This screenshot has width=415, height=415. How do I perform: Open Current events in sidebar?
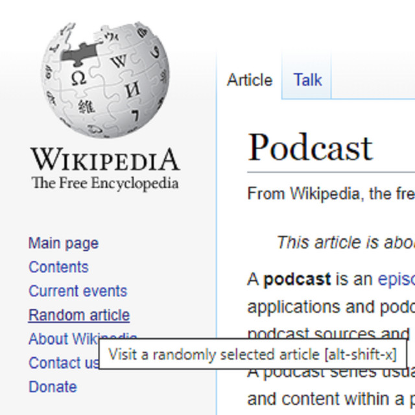click(x=78, y=291)
